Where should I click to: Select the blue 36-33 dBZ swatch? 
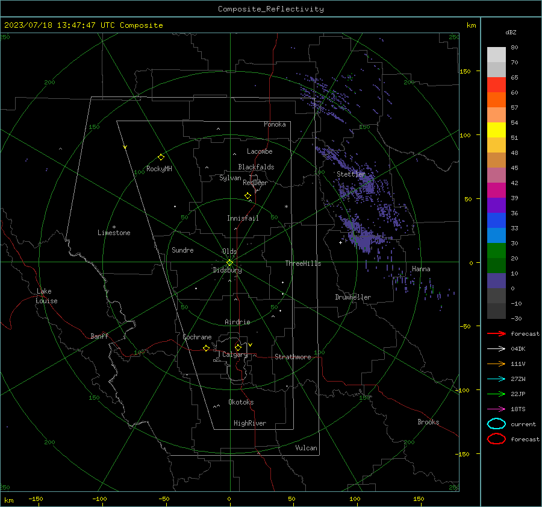click(x=496, y=221)
